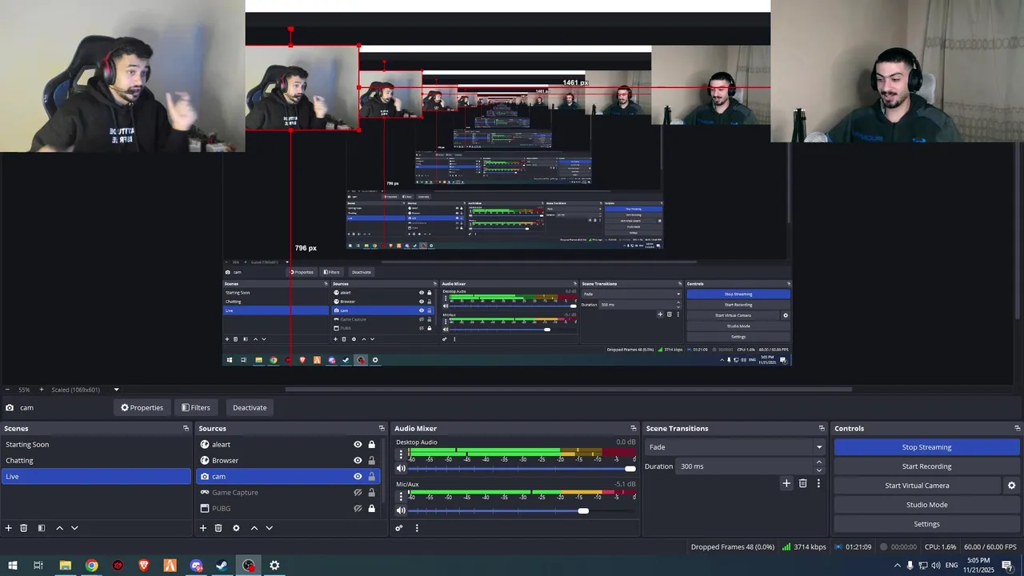This screenshot has height=576, width=1024.
Task: Click the preview horizontal scrollbar
Action: pyautogui.click(x=568, y=390)
